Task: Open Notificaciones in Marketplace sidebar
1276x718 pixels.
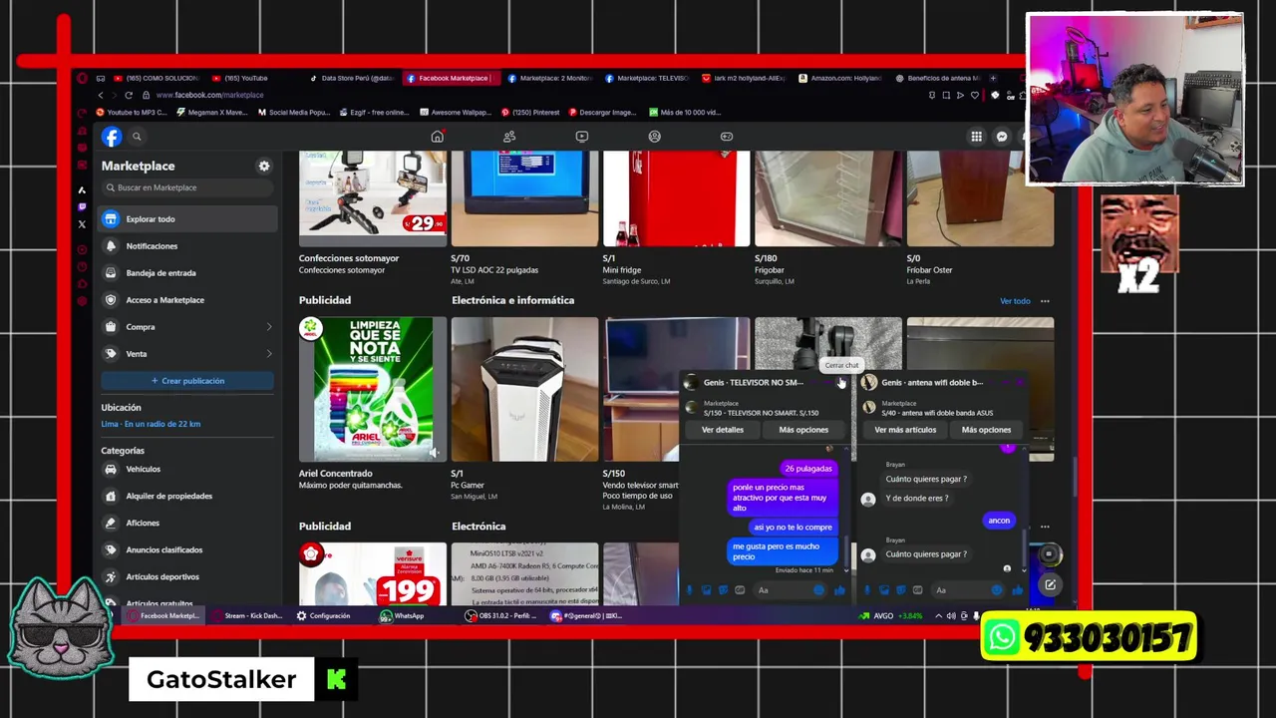Action: point(188,246)
